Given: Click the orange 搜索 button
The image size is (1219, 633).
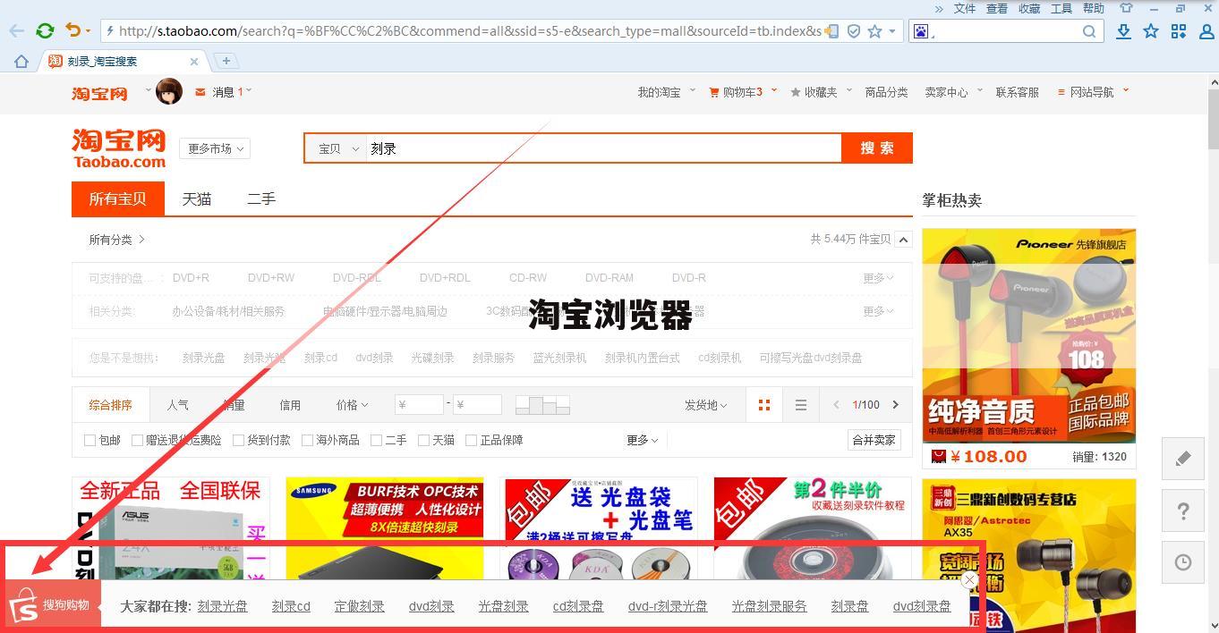Looking at the screenshot, I should (x=877, y=148).
